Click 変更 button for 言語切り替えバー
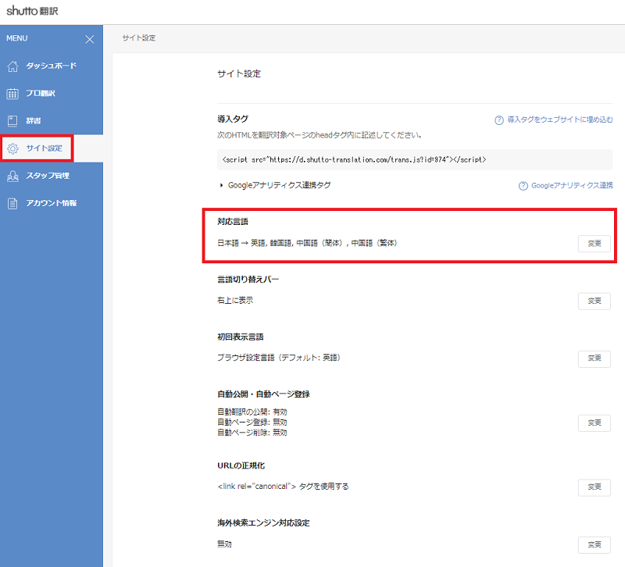This screenshot has width=625, height=567. click(x=595, y=301)
